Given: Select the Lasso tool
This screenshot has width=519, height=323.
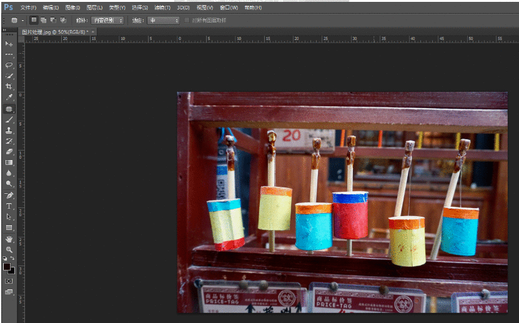Looking at the screenshot, I should pyautogui.click(x=9, y=65).
